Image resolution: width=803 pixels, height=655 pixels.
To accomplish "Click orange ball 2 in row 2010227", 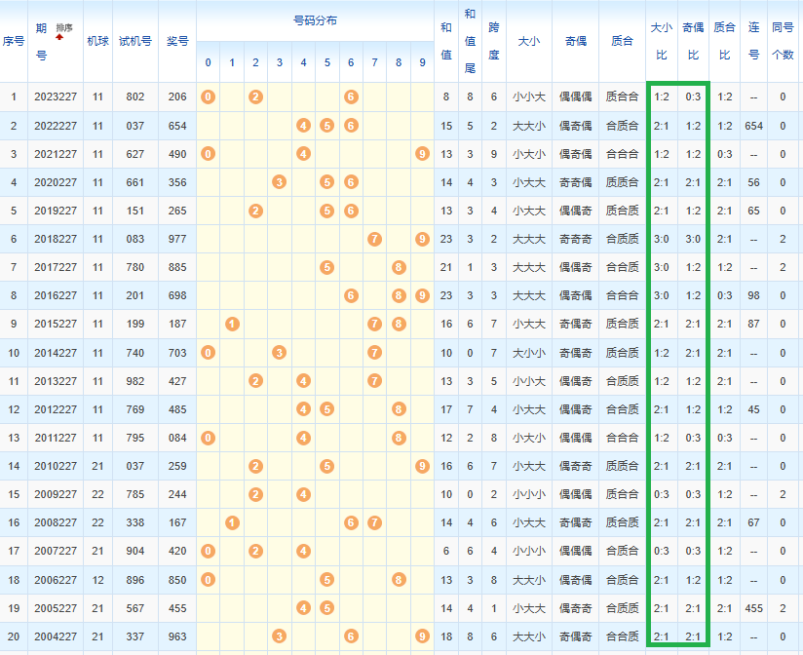I will 255,466.
